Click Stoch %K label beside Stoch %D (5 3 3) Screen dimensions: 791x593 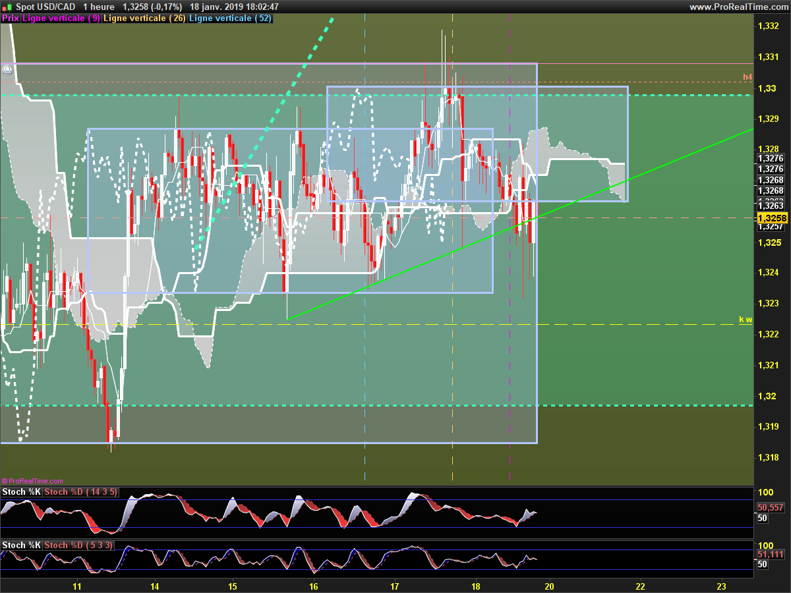(22, 545)
